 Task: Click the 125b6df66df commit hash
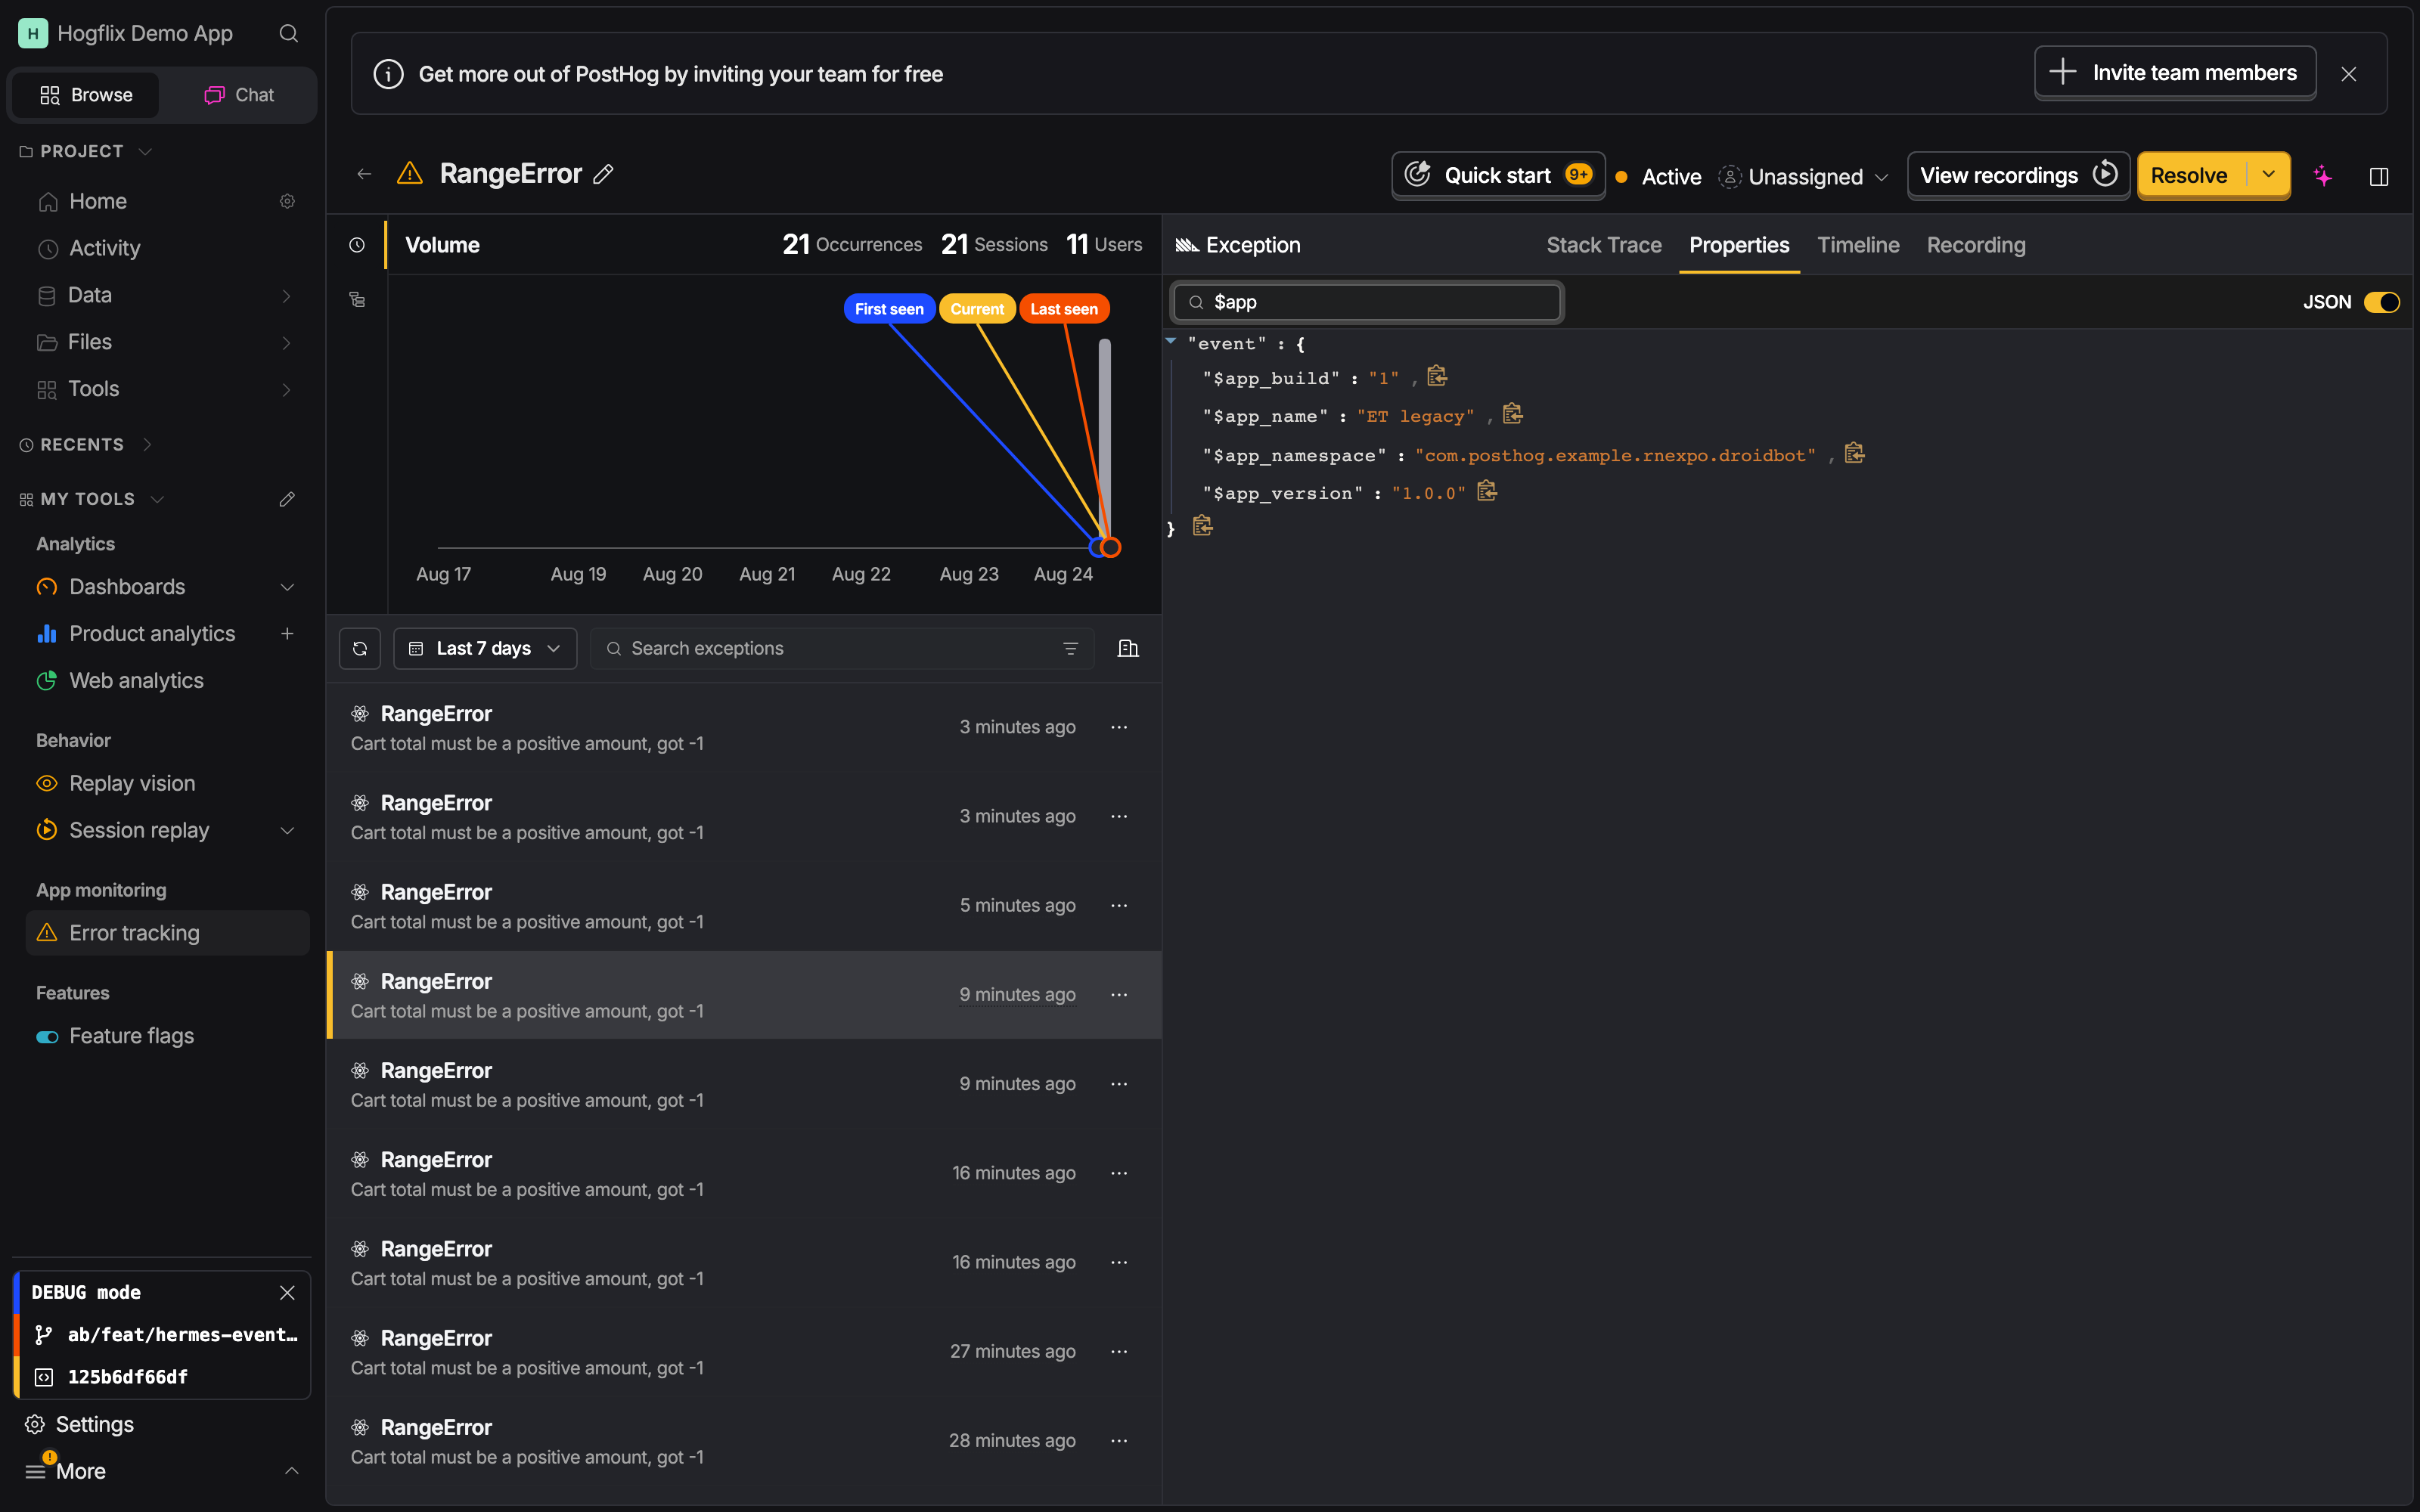(128, 1377)
